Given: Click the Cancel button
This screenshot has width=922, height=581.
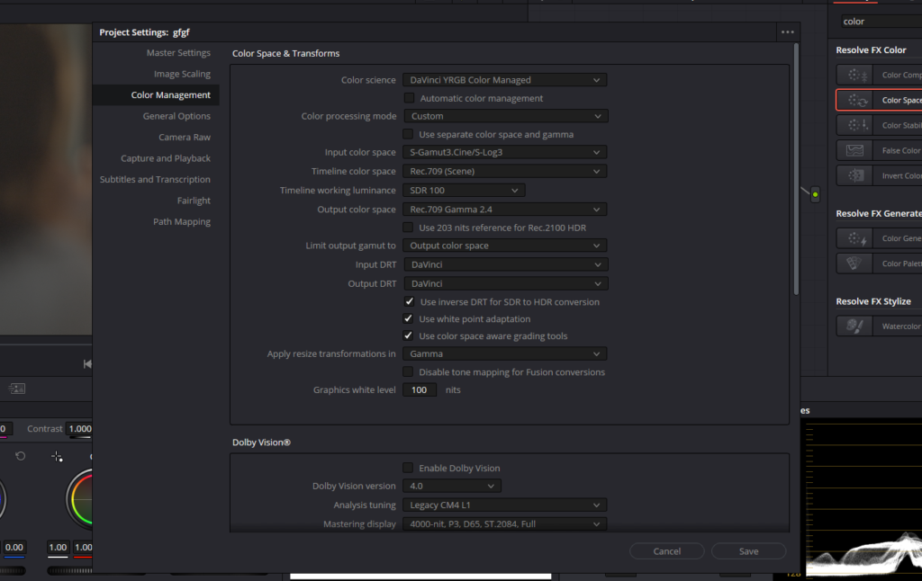Looking at the screenshot, I should pyautogui.click(x=667, y=551).
